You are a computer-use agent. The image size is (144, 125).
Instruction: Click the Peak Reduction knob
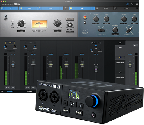tap(57, 23)
